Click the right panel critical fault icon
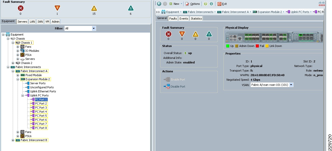The image size is (332, 151). [x=168, y=34]
